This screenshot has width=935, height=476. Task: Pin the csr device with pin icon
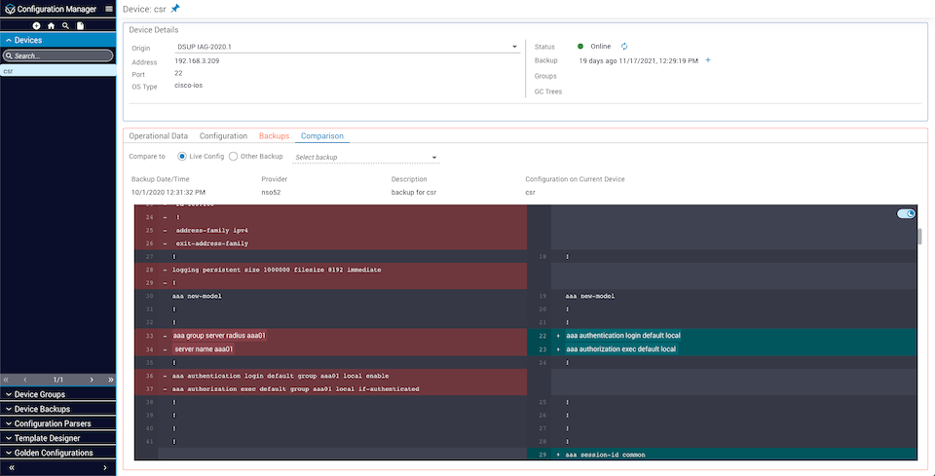pyautogui.click(x=175, y=9)
